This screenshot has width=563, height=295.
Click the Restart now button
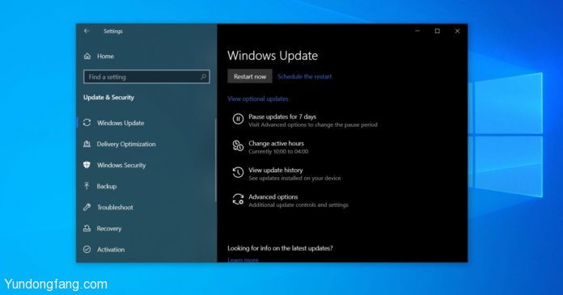click(250, 77)
